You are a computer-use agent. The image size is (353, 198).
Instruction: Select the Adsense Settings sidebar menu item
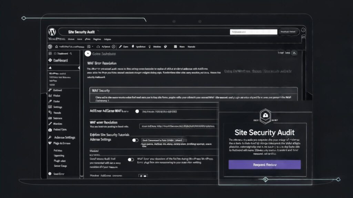tap(64, 137)
